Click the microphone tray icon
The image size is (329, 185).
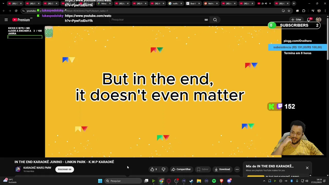coord(297,181)
